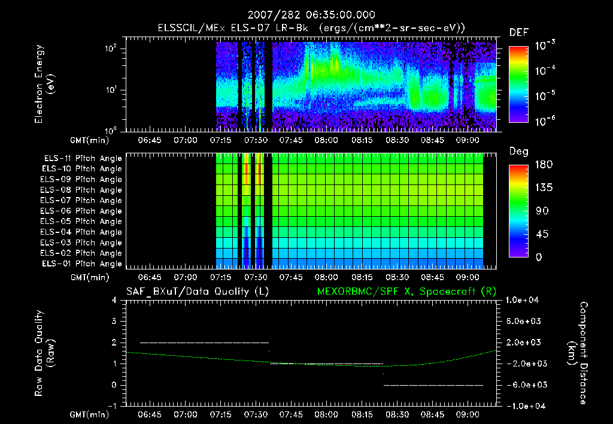Screen dimensions: 613x424
Task: Click the '45' label on the Deg colorbar
Action: [542, 234]
